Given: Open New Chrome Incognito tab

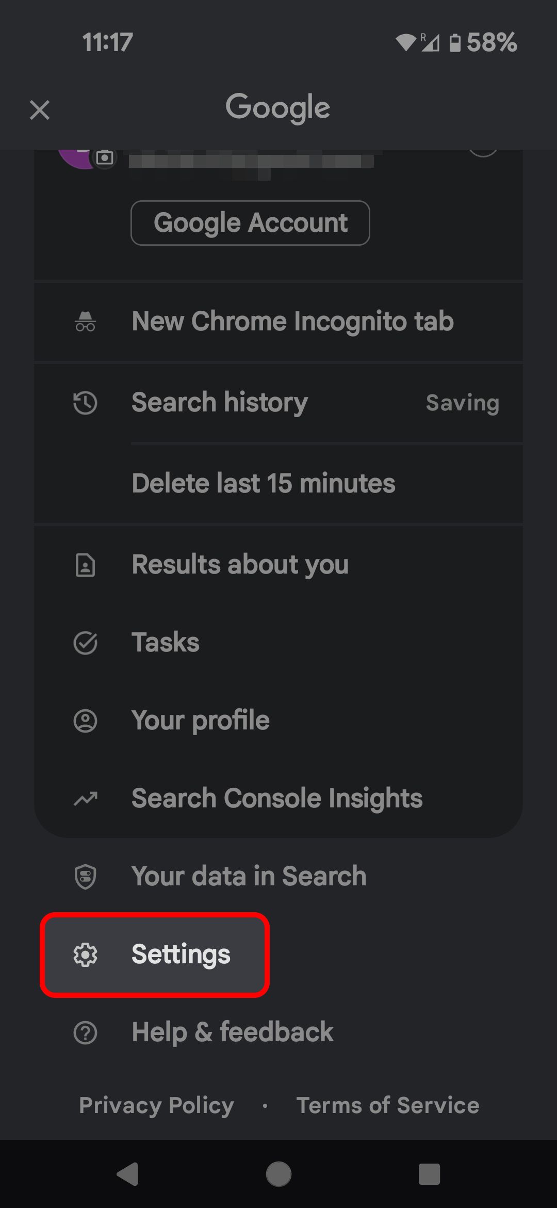Looking at the screenshot, I should (292, 321).
